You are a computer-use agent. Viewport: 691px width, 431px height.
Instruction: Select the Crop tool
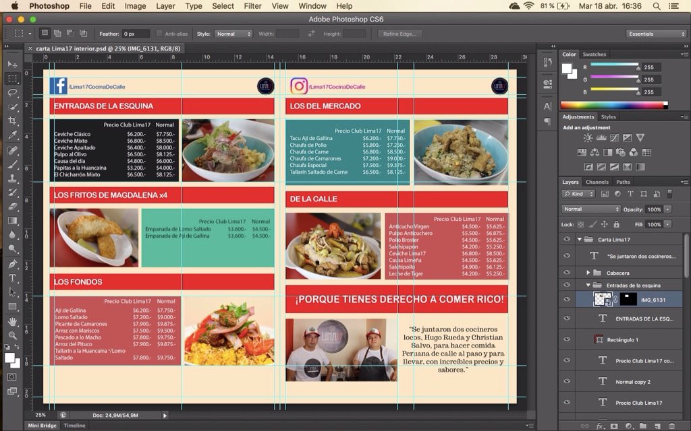(x=12, y=121)
